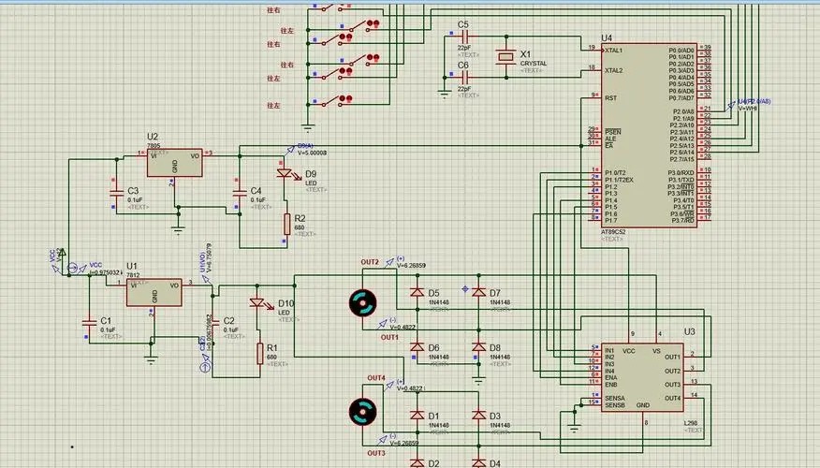The width and height of the screenshot is (820, 468).
Task: Click the OUT2 net label
Action: coord(370,262)
